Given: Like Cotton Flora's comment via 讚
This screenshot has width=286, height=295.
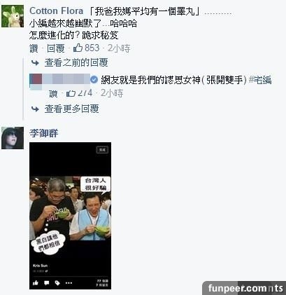Looking at the screenshot, I should [34, 48].
